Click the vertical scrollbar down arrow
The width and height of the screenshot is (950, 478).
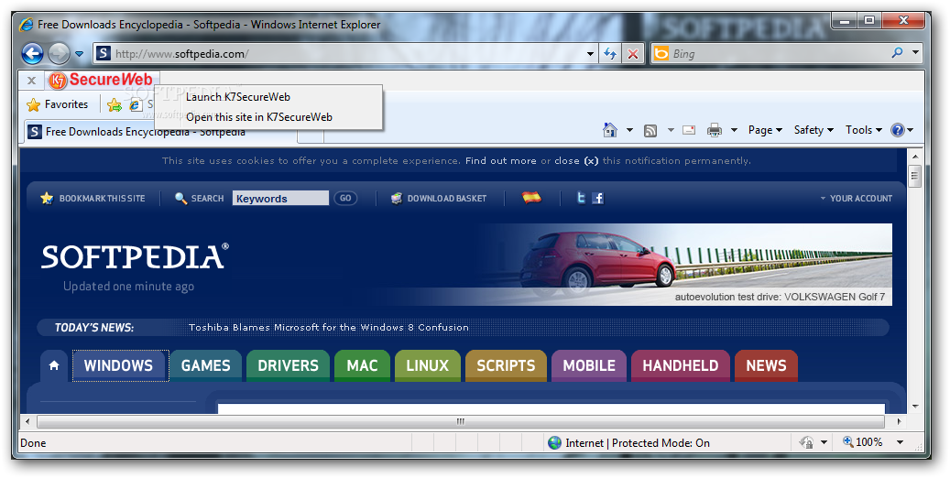(915, 406)
